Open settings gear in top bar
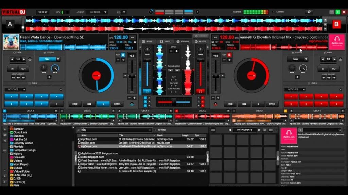 (309, 12)
